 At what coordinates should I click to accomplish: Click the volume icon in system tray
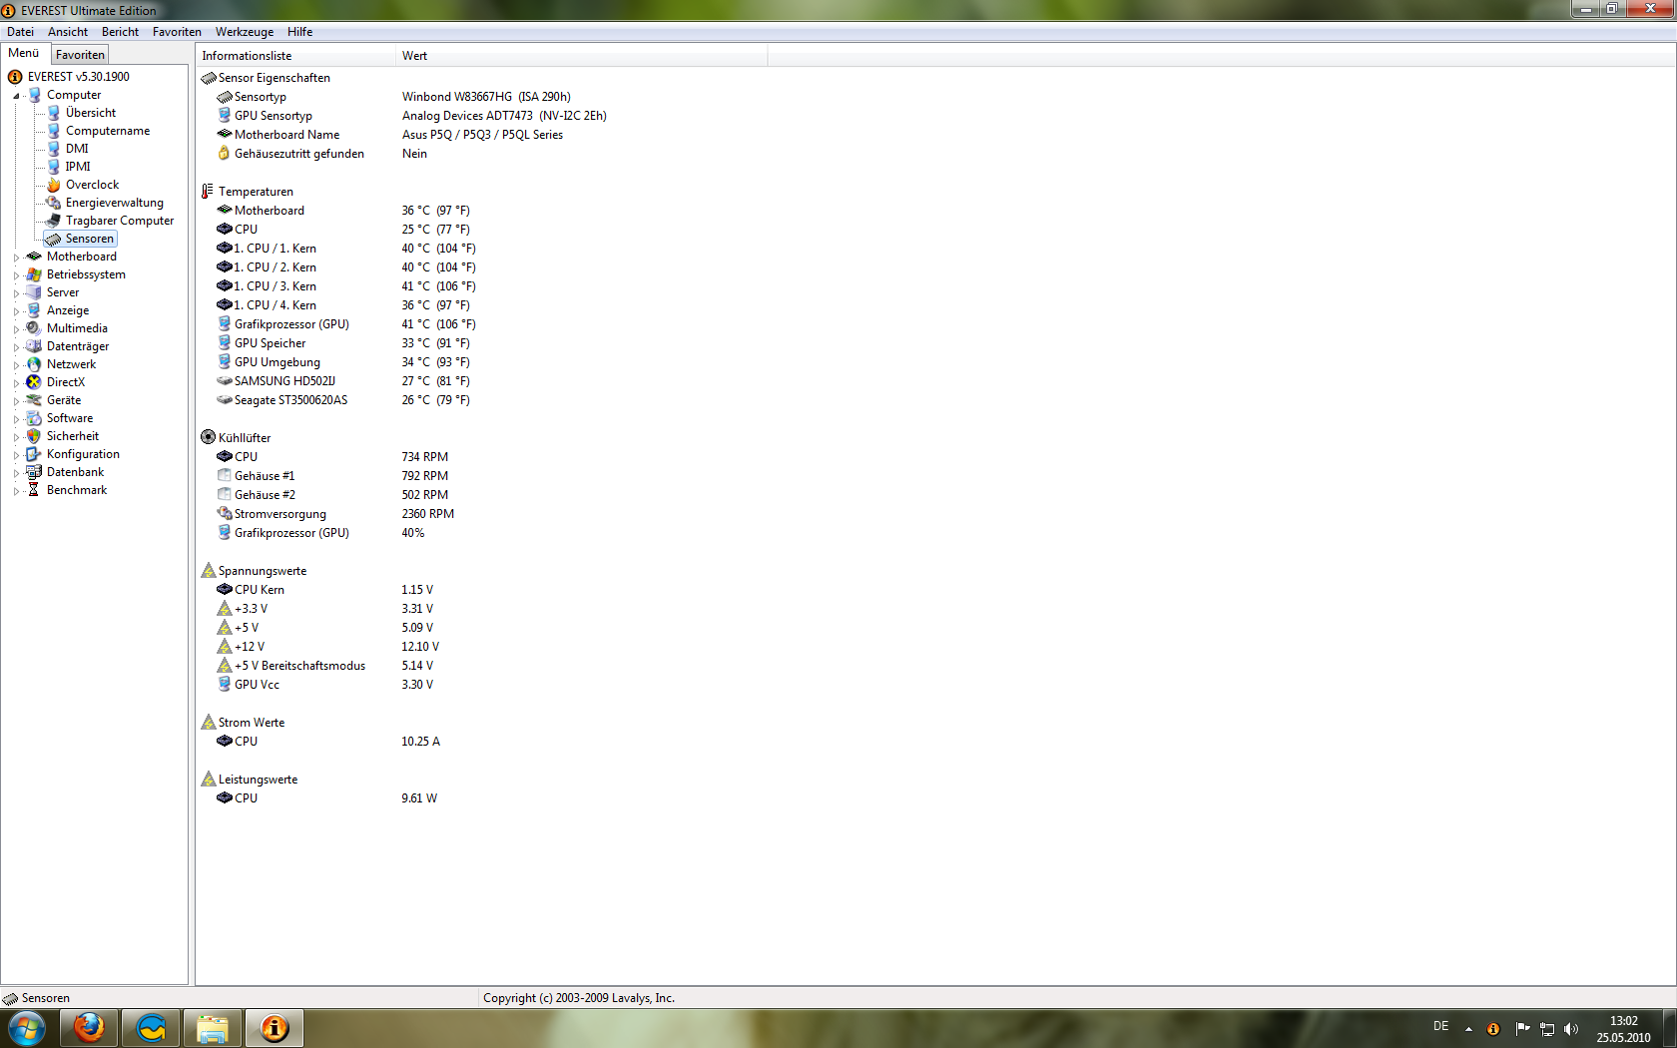pos(1571,1029)
